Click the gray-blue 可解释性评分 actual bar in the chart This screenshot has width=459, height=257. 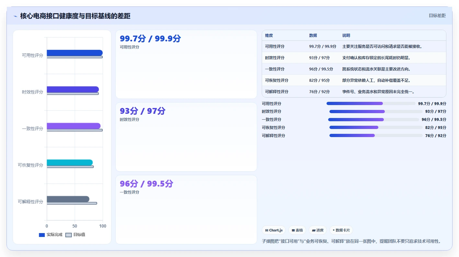(68, 199)
